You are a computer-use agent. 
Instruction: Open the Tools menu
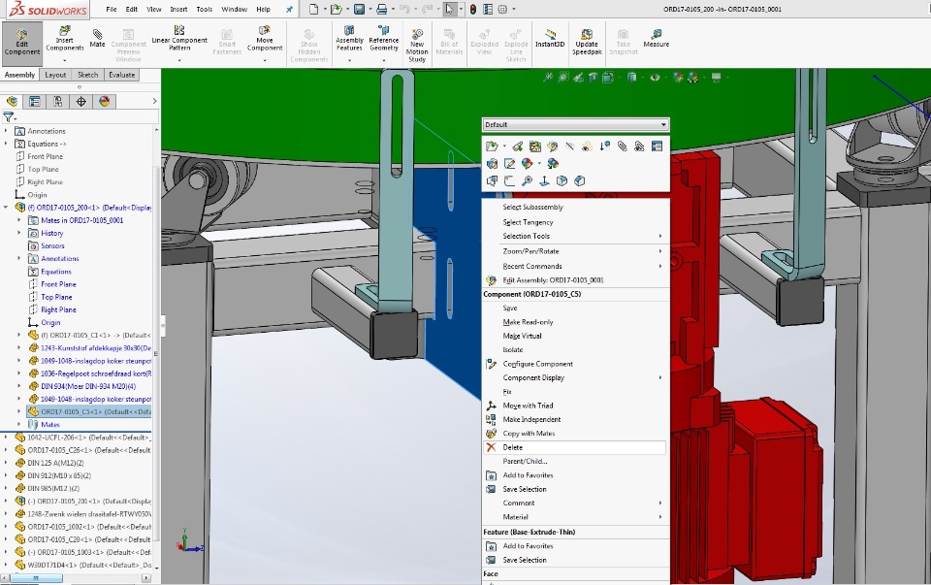pos(205,9)
